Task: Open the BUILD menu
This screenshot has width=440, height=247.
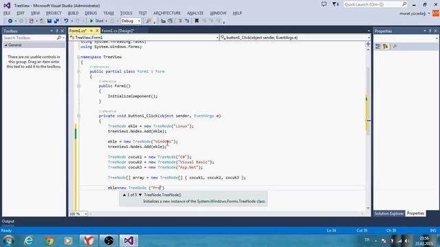Action: (x=74, y=13)
